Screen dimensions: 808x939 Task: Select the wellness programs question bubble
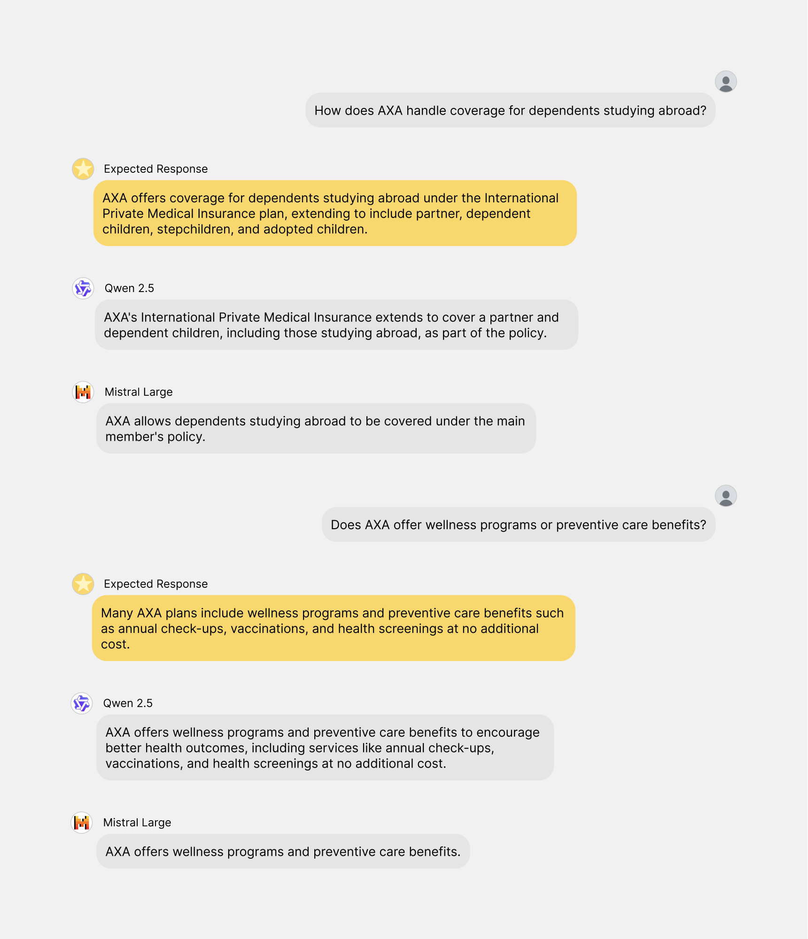519,524
